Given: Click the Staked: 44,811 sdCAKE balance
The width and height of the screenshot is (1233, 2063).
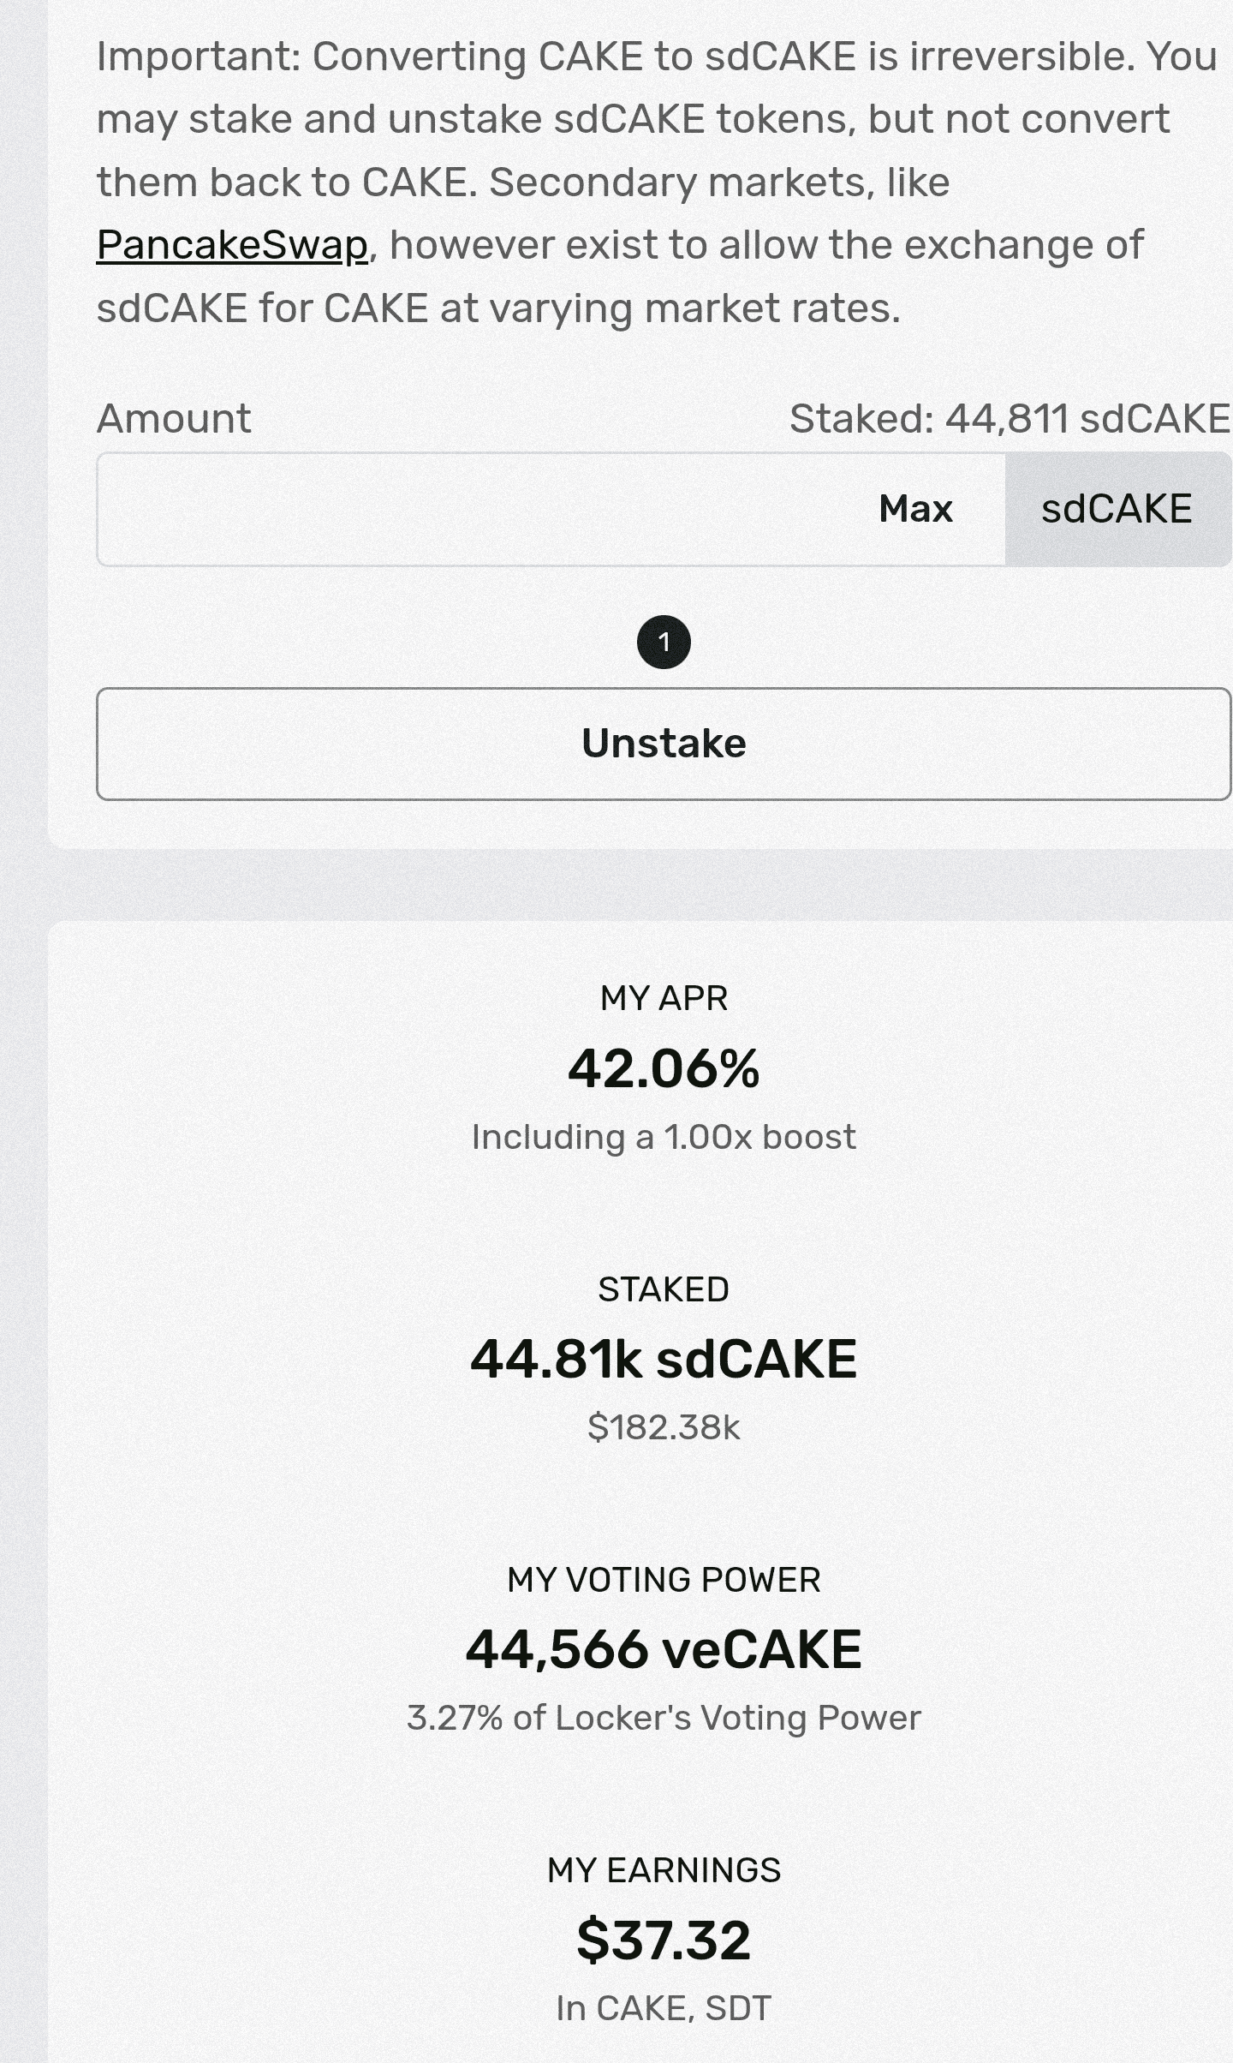Looking at the screenshot, I should tap(1009, 419).
